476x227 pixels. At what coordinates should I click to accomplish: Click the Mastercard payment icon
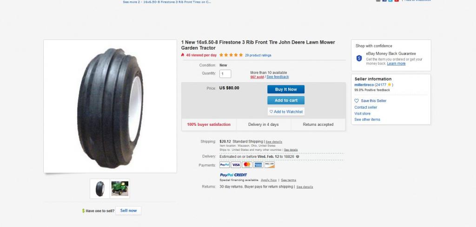(247, 165)
